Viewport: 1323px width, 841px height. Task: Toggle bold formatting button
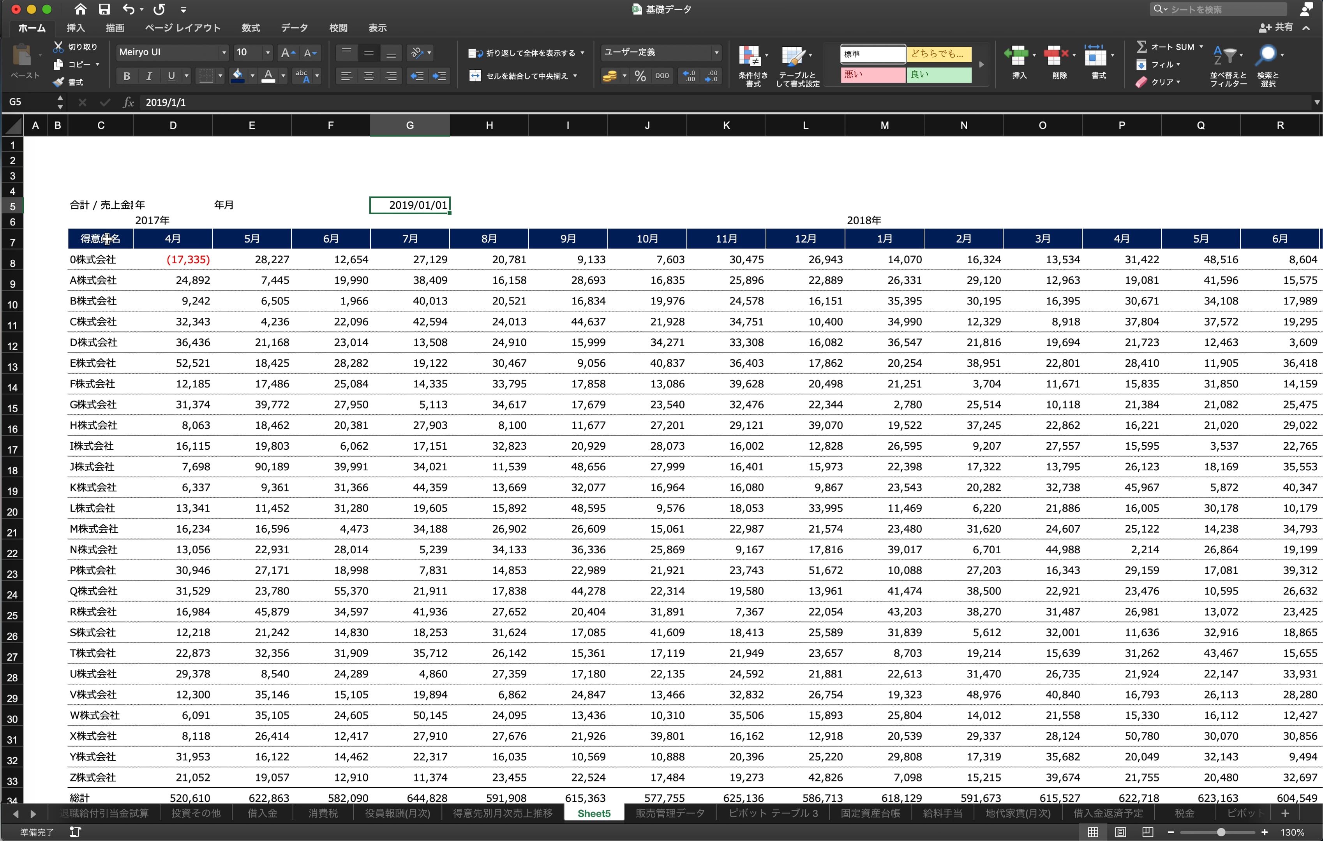point(126,76)
